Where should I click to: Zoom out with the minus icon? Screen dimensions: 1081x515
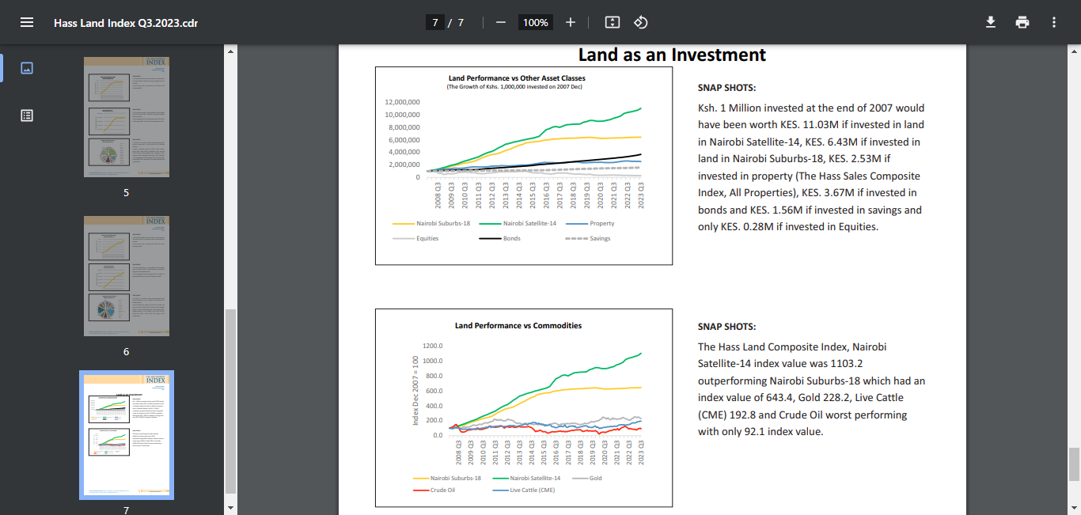500,22
